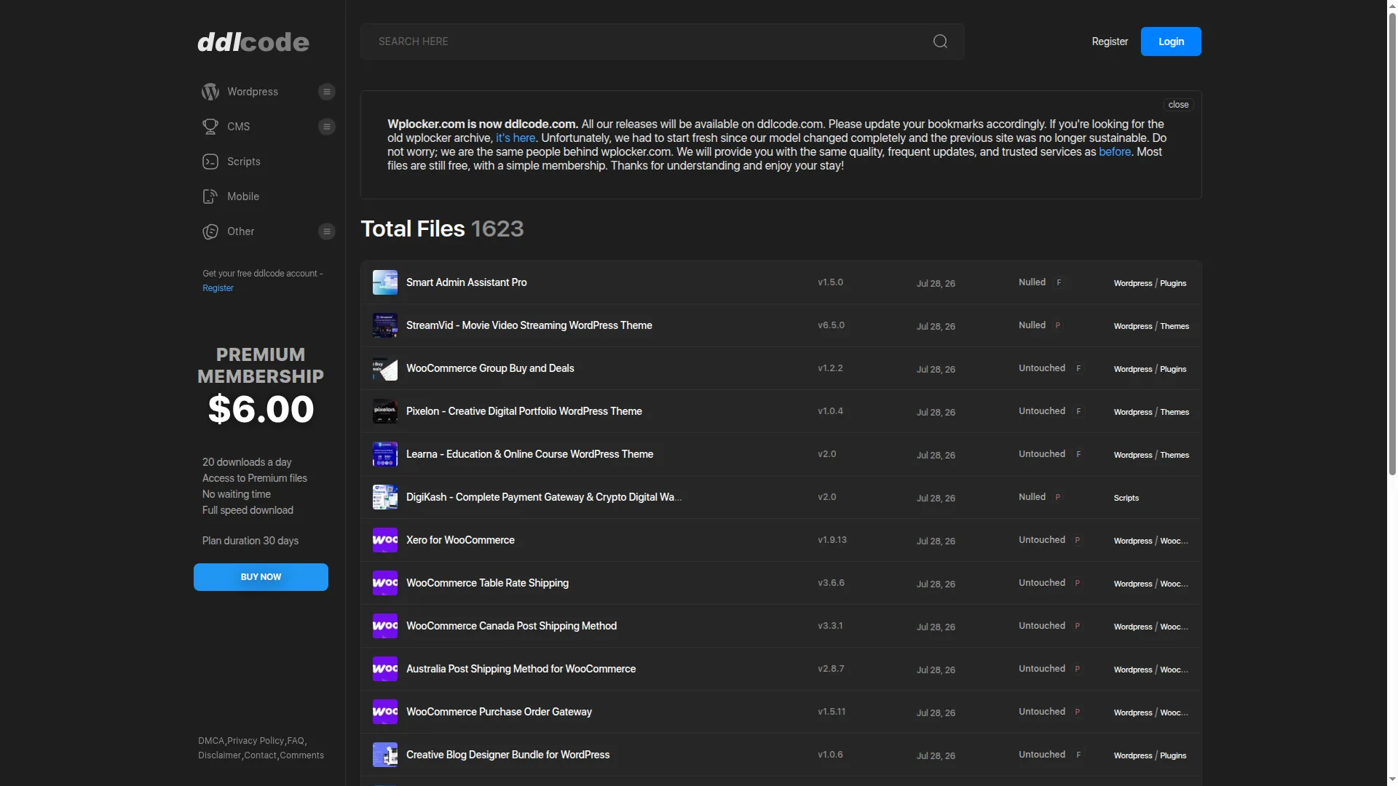This screenshot has height=786, width=1398.
Task: Click the CMS trophy icon
Action: [210, 127]
